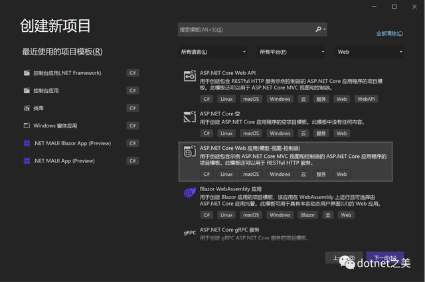Select Blazor WebAssembly 应用 template
The width and height of the screenshot is (425, 282).
pyautogui.click(x=286, y=202)
